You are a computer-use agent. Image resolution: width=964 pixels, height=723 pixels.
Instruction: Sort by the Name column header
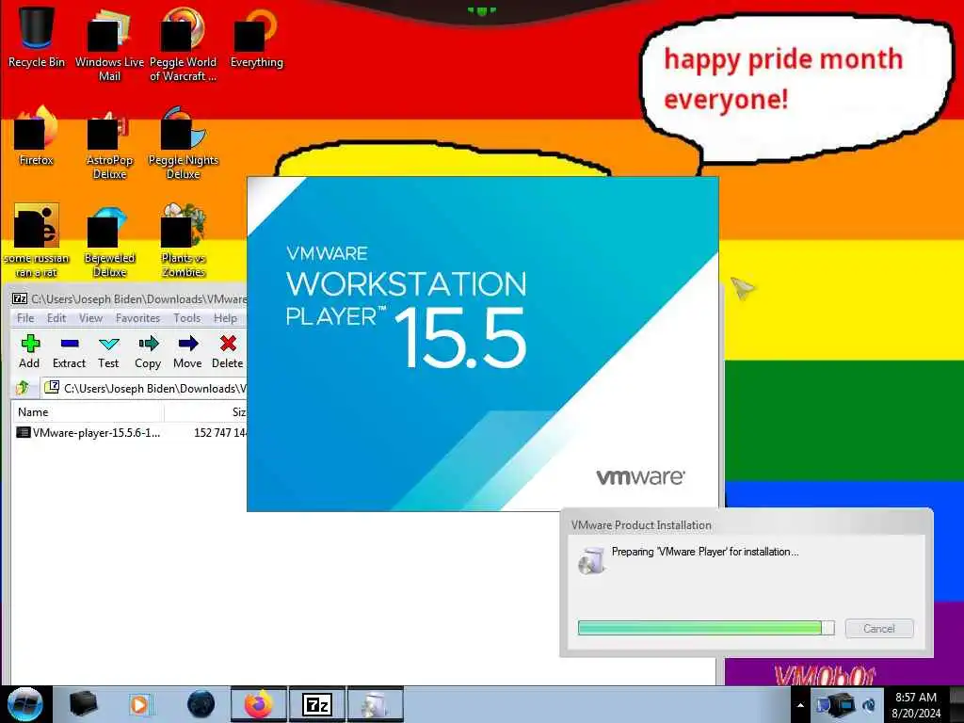pos(88,412)
